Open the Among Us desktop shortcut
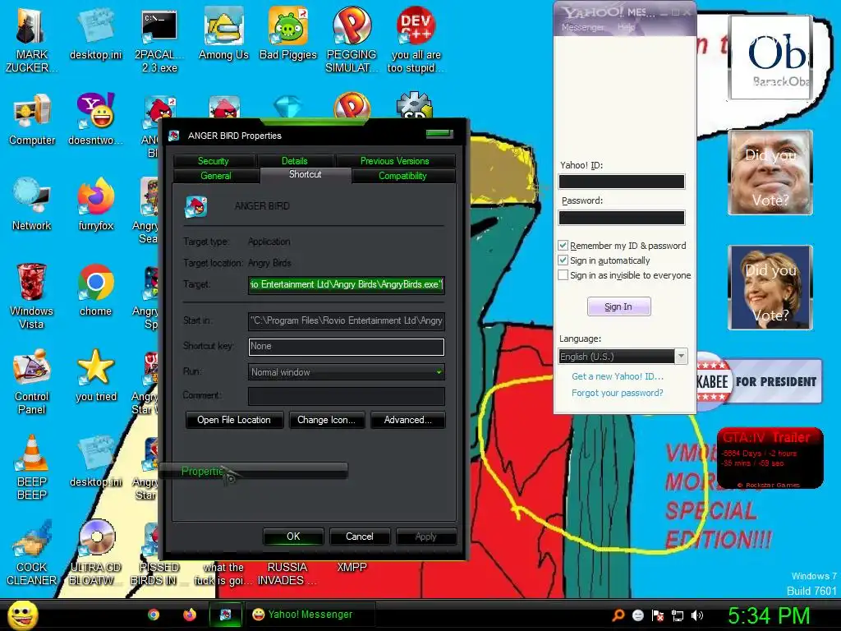Screen dimensions: 841x631 223,33
